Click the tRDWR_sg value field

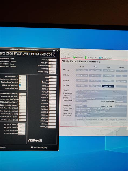[x=53, y=95]
